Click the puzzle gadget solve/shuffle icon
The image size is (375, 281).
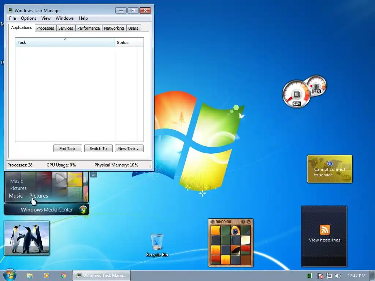pyautogui.click(x=249, y=222)
